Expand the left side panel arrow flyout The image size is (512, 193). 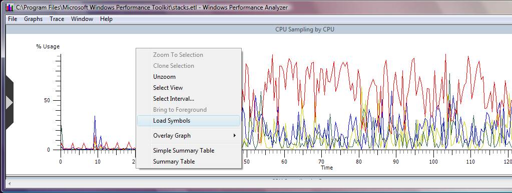tap(9, 103)
